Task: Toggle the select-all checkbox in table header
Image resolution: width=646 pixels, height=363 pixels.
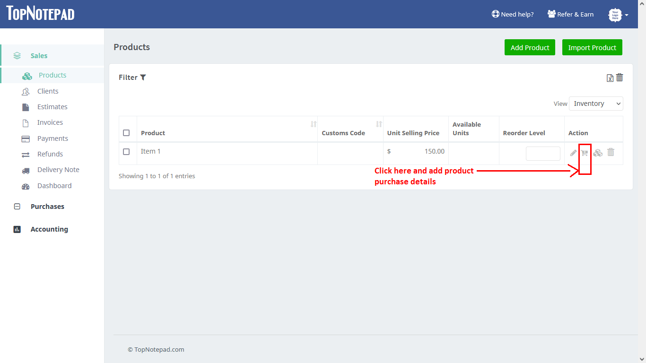Action: click(126, 133)
